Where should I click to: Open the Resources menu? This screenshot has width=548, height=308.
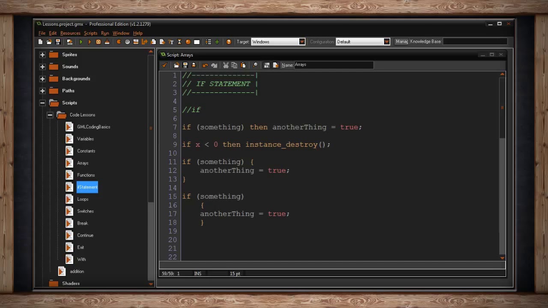click(x=70, y=33)
